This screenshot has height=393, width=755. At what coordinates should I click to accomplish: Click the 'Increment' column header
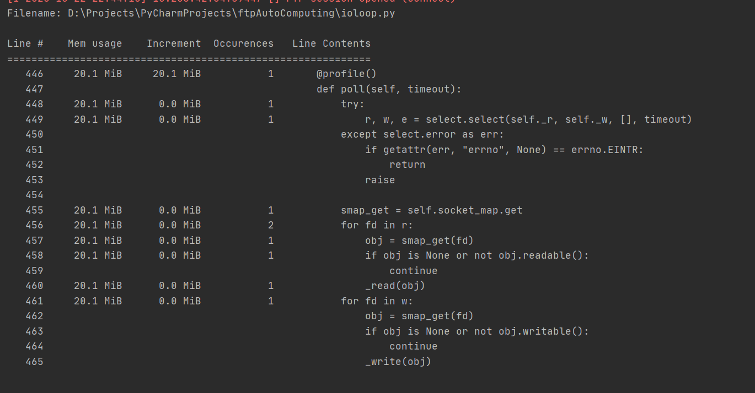tap(174, 43)
